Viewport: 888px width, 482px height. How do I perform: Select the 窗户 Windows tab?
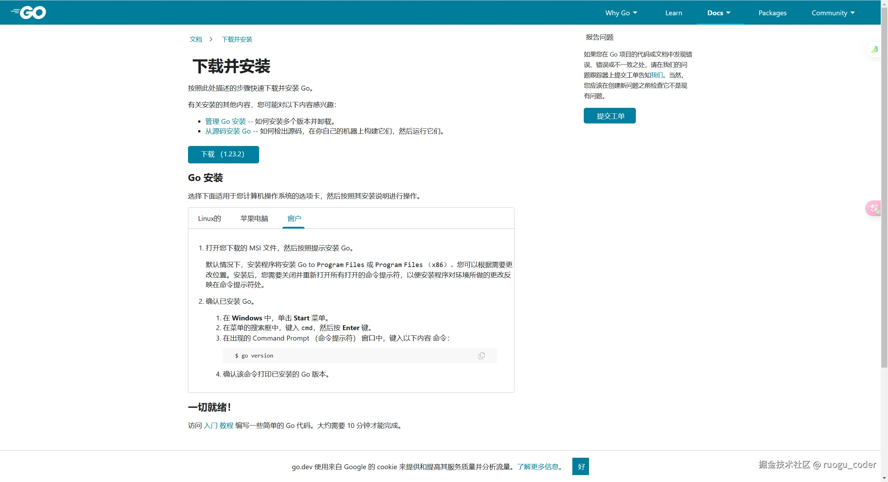click(x=294, y=218)
